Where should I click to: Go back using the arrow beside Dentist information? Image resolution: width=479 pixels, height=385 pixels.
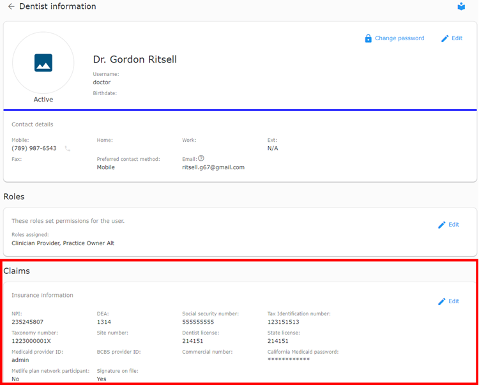click(x=11, y=6)
